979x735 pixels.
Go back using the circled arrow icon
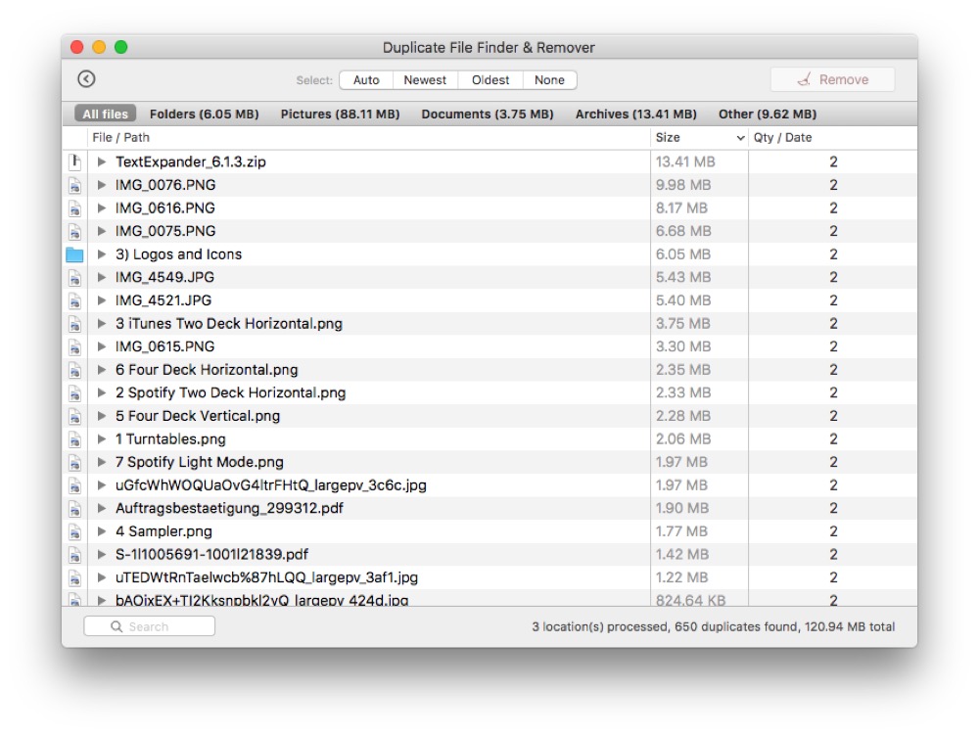[86, 79]
